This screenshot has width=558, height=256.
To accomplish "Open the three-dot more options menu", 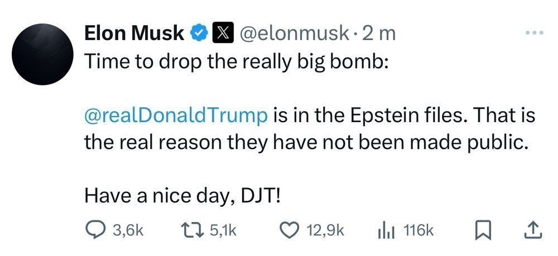I will (534, 33).
